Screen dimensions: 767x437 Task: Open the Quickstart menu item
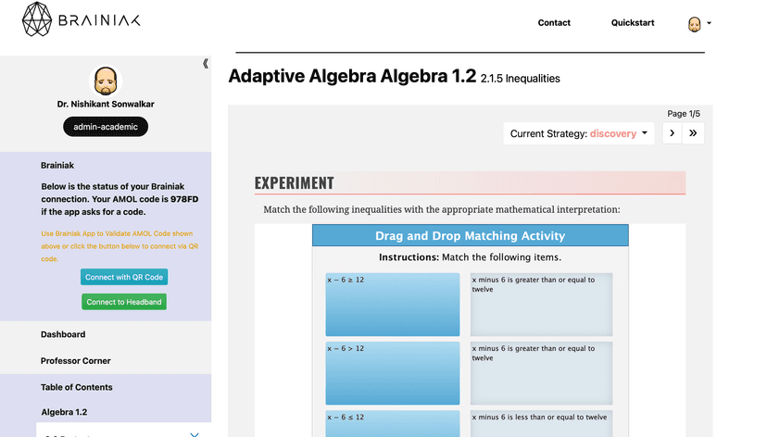633,22
